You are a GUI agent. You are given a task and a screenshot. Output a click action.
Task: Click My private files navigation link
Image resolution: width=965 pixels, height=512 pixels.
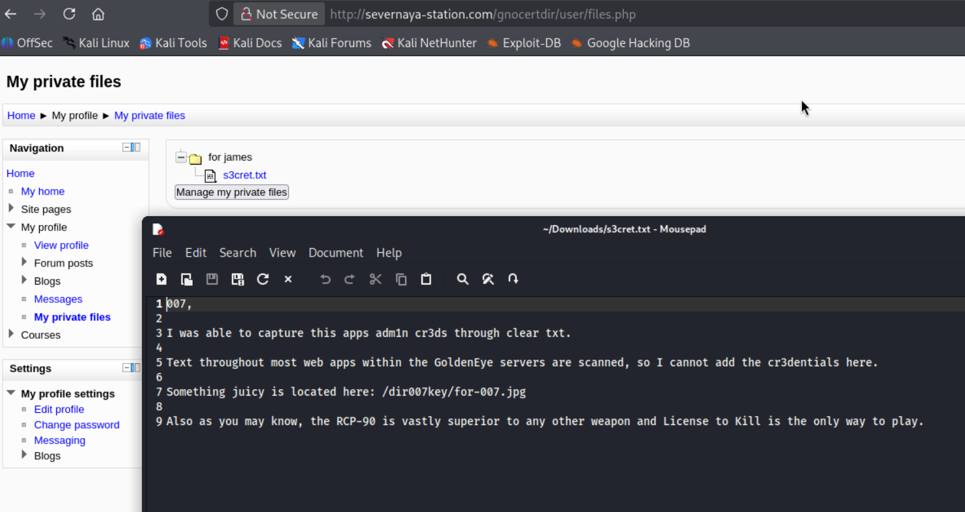coord(73,317)
